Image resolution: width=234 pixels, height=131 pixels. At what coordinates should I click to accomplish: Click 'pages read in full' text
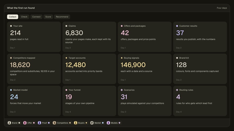point(19,39)
